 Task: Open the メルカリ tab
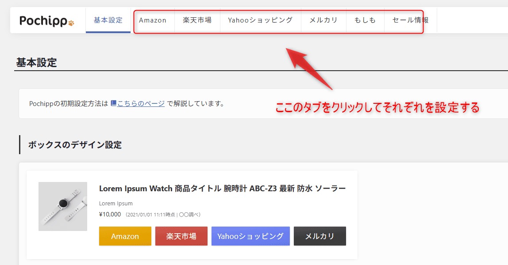click(323, 20)
